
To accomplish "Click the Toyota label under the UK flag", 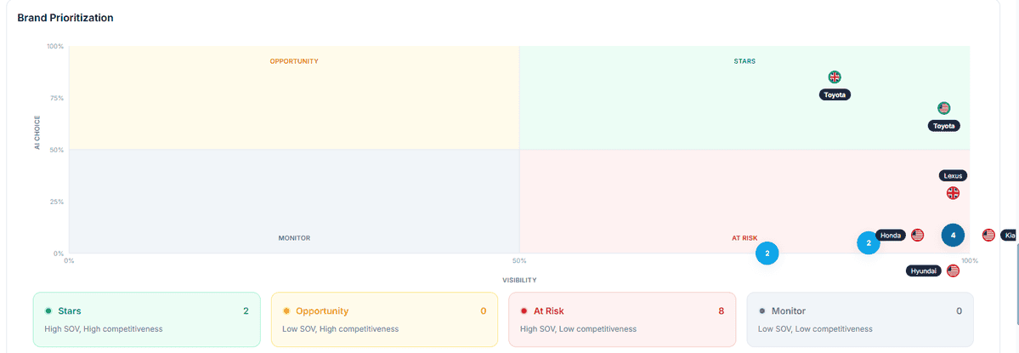I will [835, 95].
